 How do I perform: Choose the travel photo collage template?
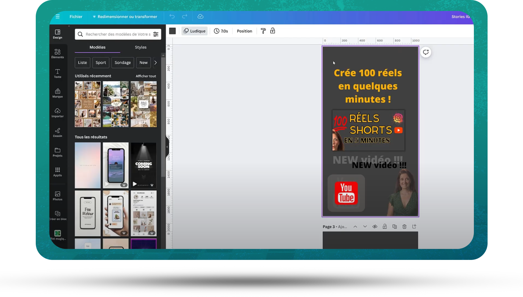(x=116, y=104)
